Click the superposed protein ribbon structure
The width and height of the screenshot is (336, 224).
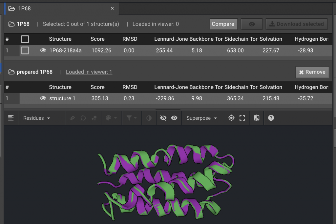click(x=166, y=182)
